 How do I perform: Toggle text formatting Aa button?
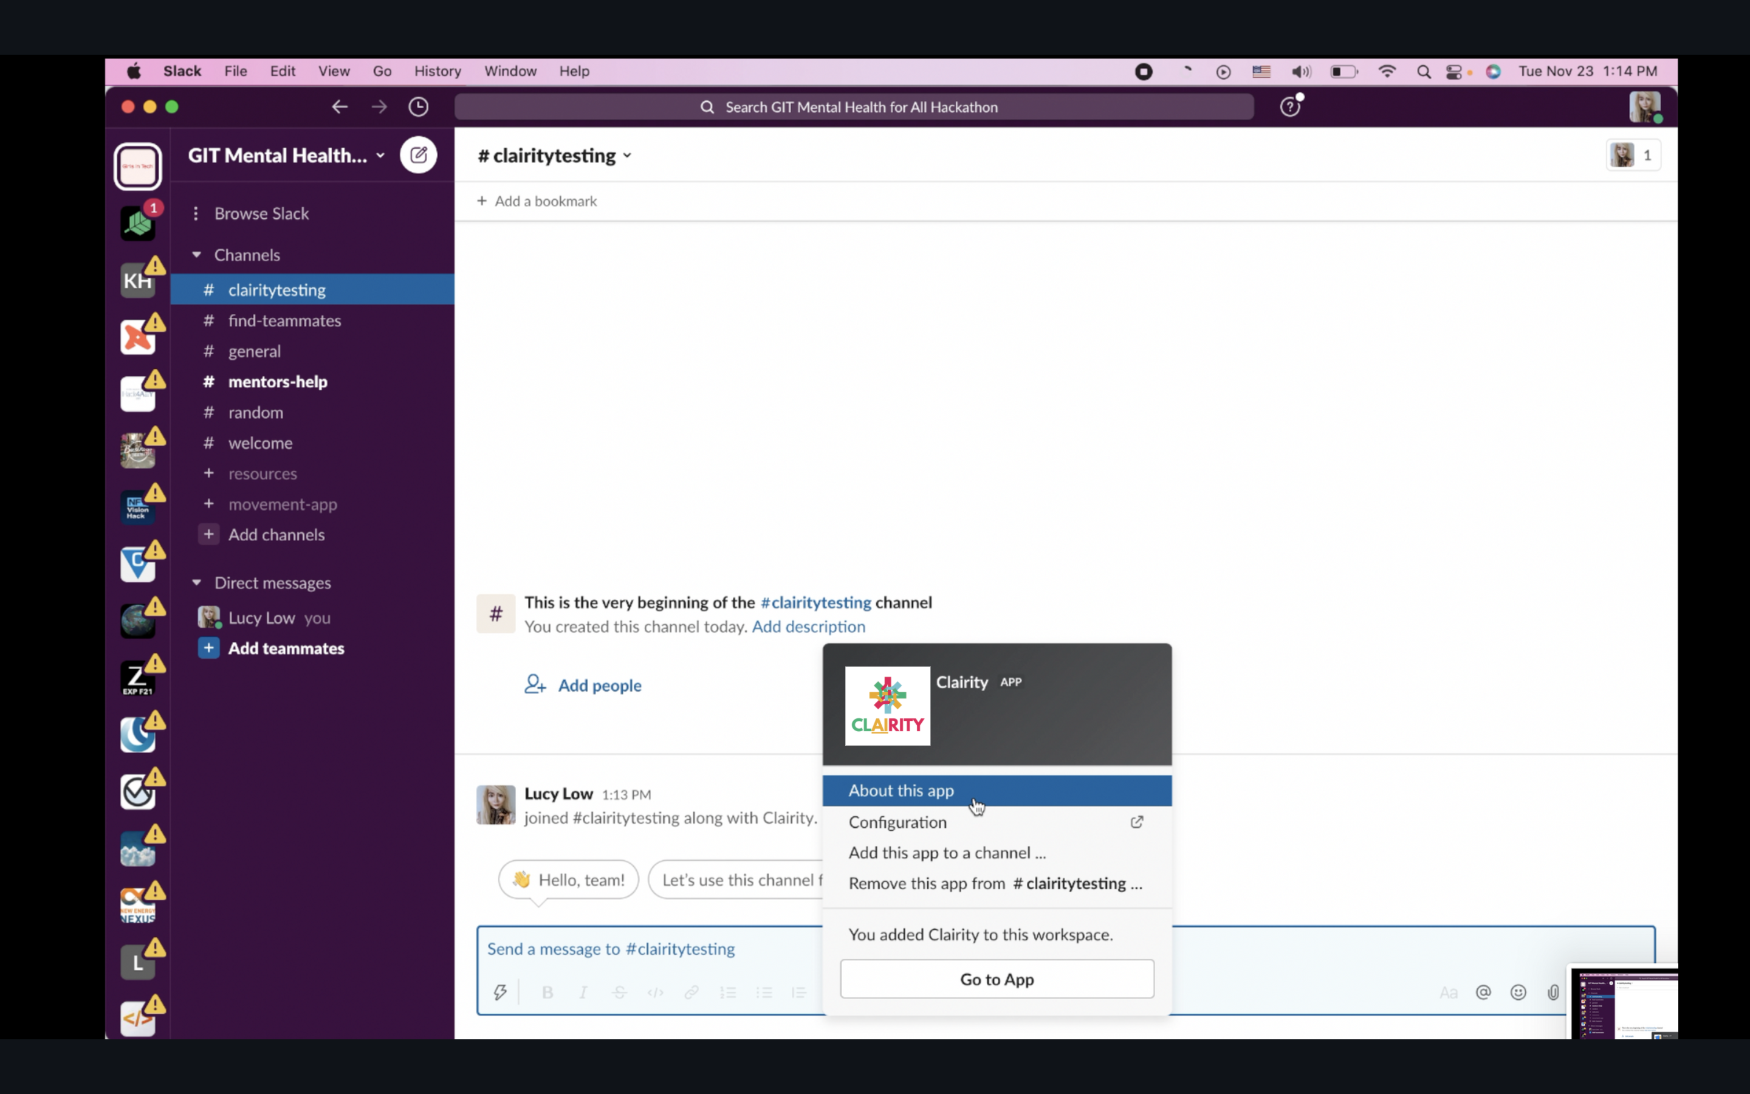pos(1448,992)
